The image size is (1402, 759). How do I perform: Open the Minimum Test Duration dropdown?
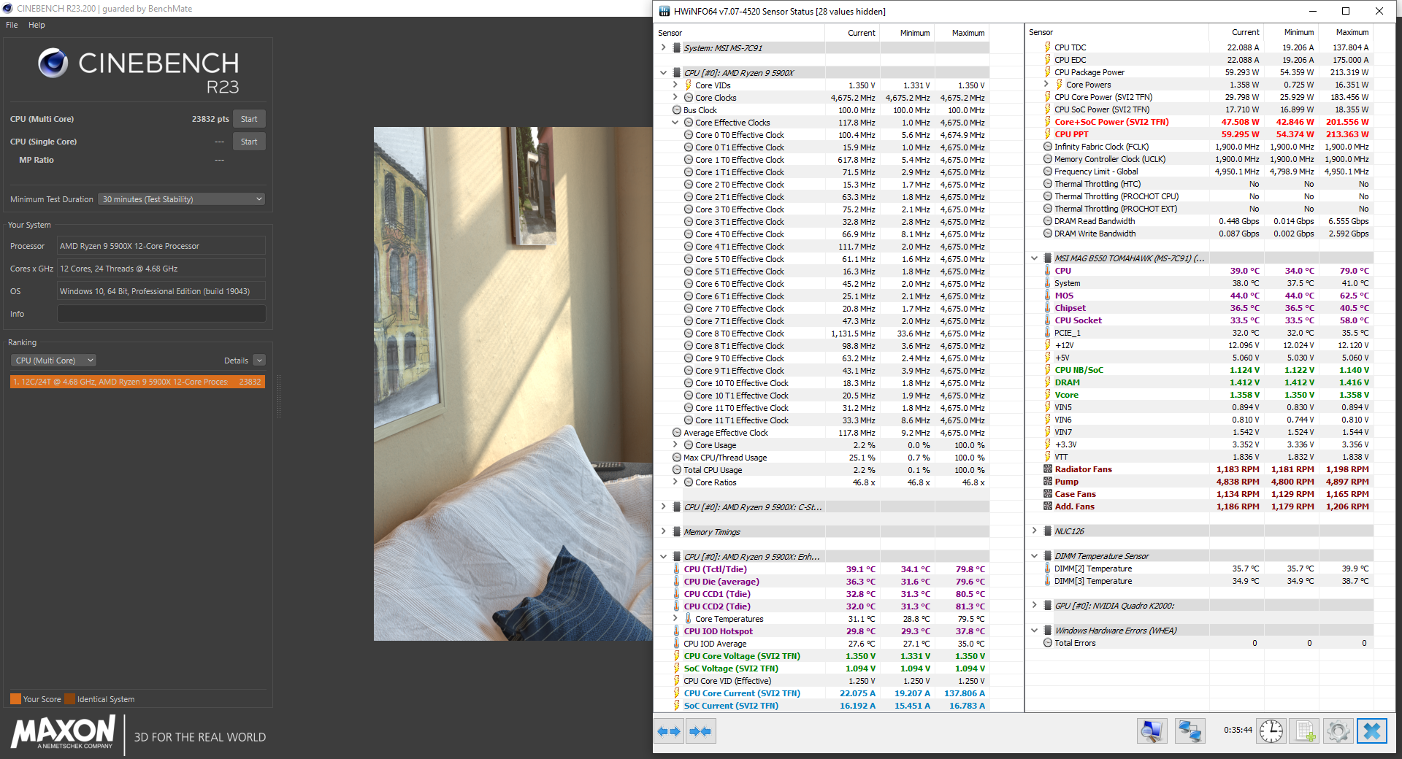click(x=182, y=199)
